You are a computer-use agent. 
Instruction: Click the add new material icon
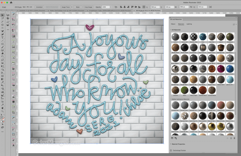(231, 138)
